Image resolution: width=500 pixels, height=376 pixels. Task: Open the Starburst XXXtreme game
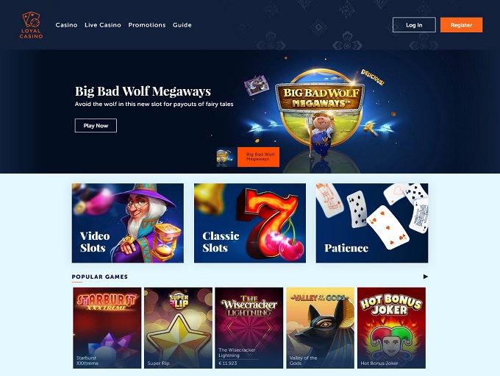pos(107,327)
